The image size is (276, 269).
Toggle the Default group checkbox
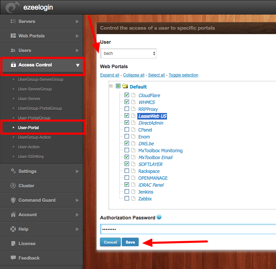point(118,86)
